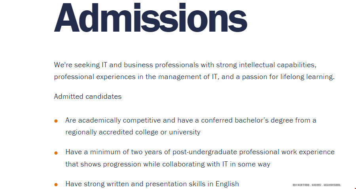Click the 'post-undergraduate professional work experience' phrase
Viewport: 356px width, 189px height.
[254, 152]
